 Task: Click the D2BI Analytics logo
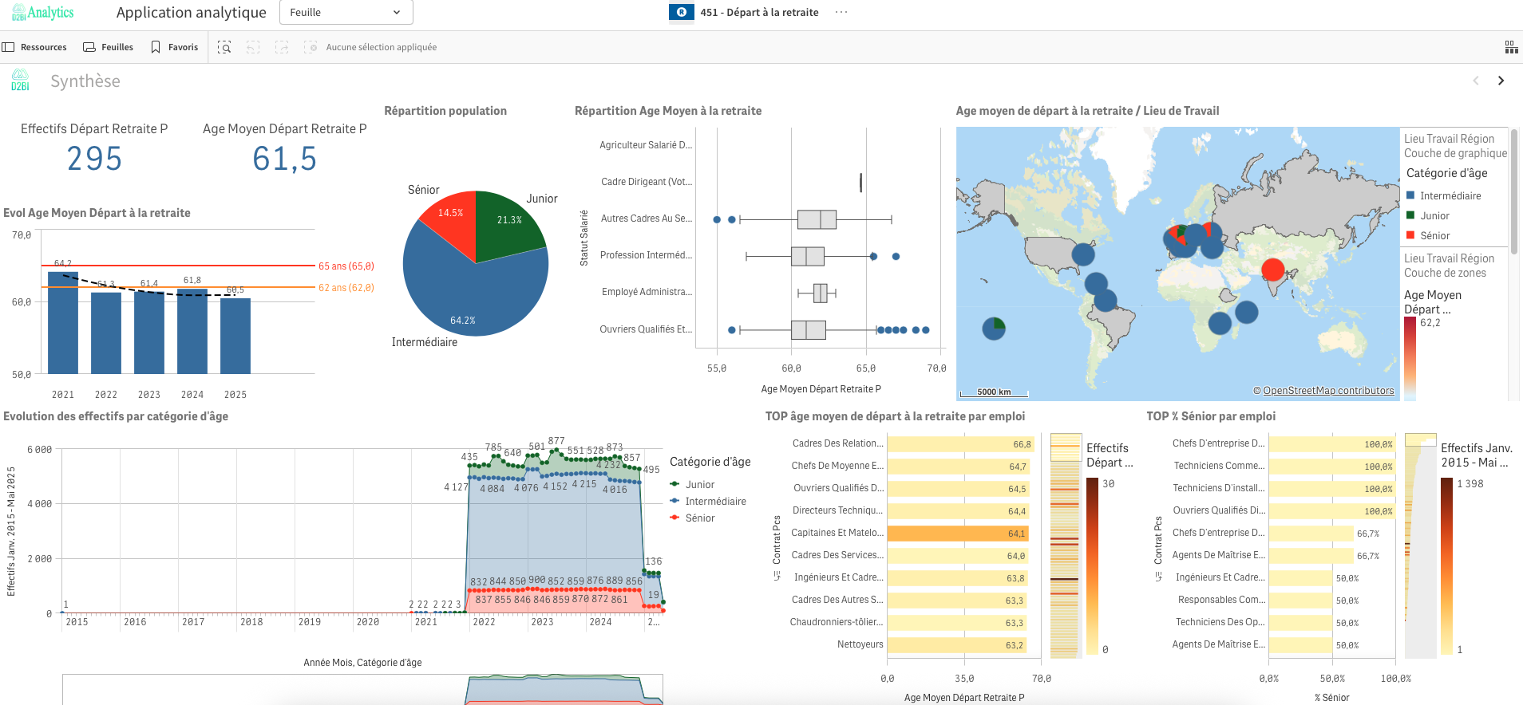[x=43, y=13]
